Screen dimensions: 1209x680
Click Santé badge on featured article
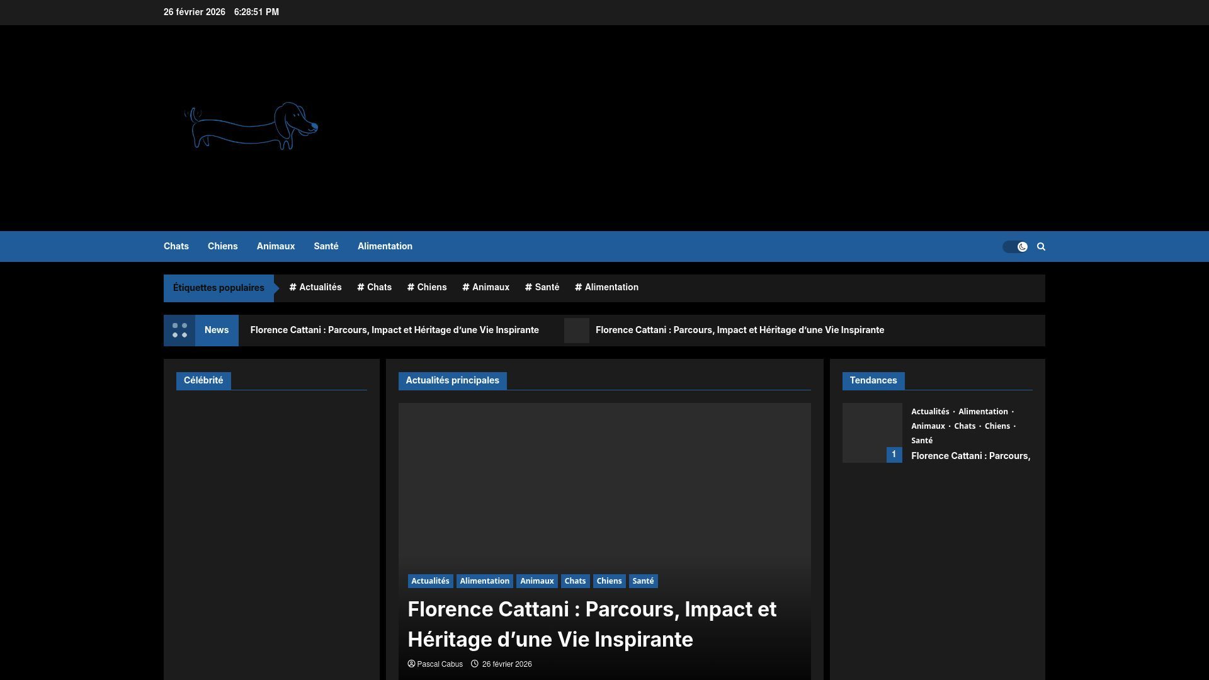pos(643,581)
